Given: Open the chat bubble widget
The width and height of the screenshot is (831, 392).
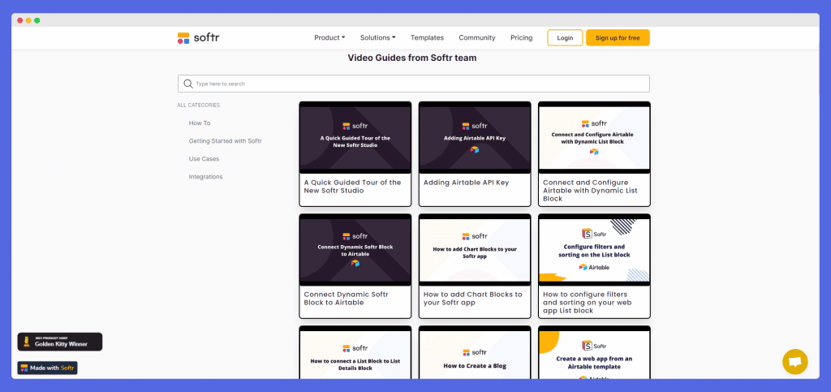Looking at the screenshot, I should coord(795,362).
